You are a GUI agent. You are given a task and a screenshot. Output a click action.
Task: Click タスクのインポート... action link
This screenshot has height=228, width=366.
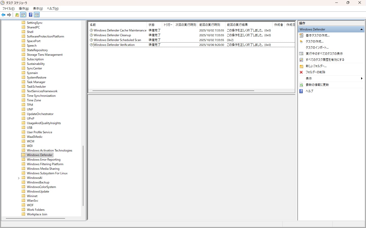point(317,48)
